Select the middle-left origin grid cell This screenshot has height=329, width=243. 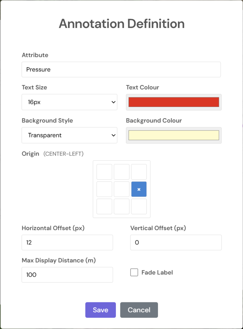pyautogui.click(x=104, y=189)
